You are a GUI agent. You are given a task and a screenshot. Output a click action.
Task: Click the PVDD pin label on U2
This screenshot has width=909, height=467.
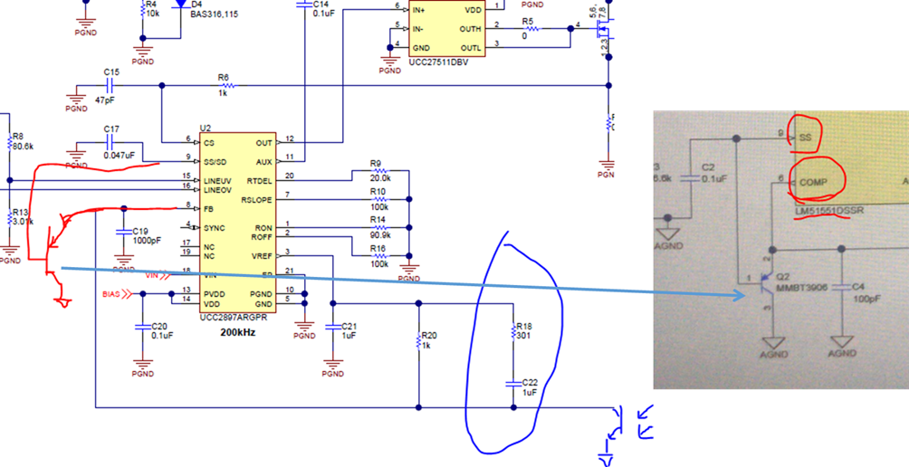pyautogui.click(x=213, y=294)
